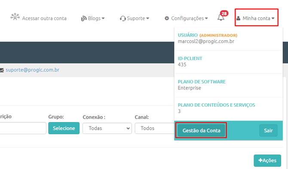Click the Blogs RSS feed icon

pos(84,18)
